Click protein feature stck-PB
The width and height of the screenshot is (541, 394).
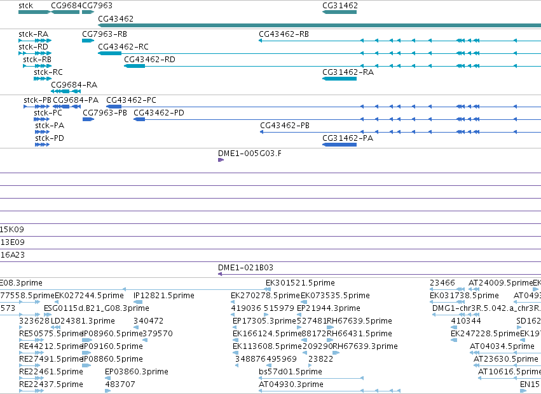coord(37,107)
